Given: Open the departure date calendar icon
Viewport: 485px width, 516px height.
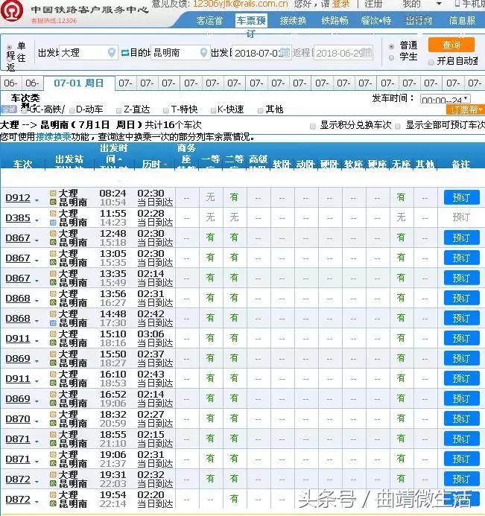Looking at the screenshot, I should 285,52.
